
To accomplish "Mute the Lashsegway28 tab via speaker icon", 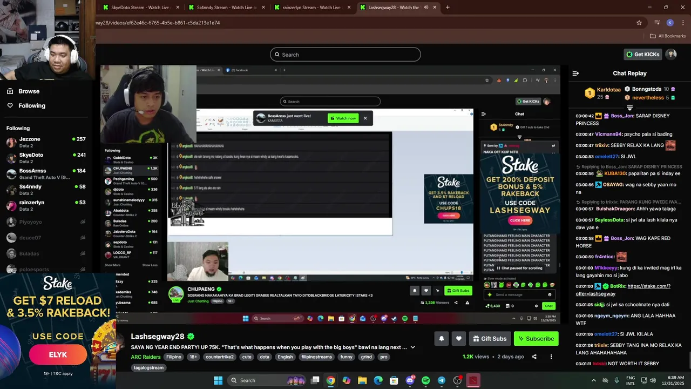I will 426,8.
